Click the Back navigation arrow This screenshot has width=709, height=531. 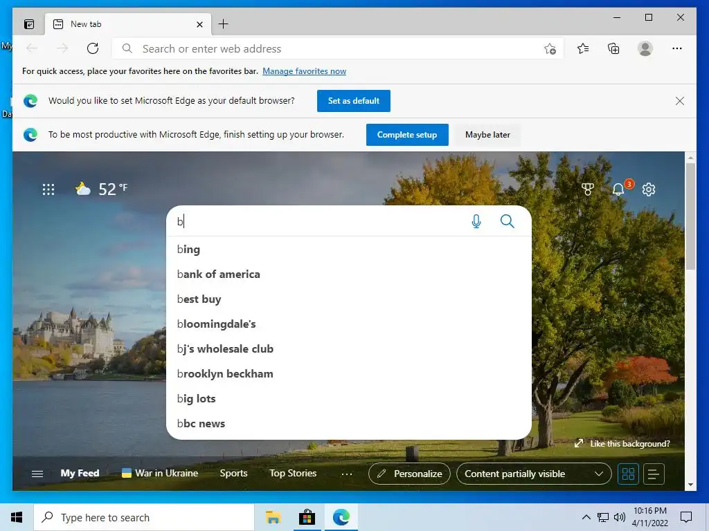pos(32,48)
